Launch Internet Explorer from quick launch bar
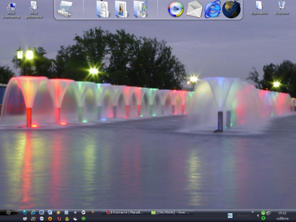The height and width of the screenshot is (222, 296). click(33, 212)
